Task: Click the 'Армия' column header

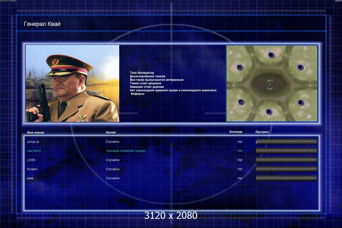Action: 111,132
